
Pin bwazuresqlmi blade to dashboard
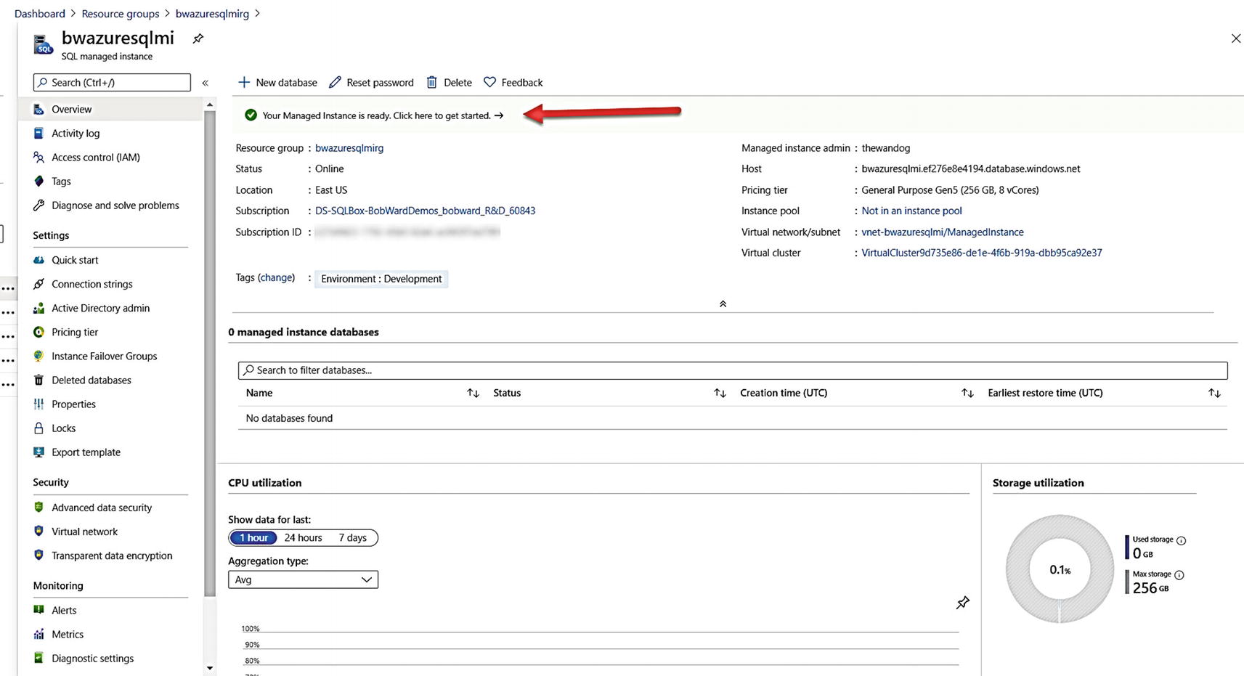(x=198, y=38)
